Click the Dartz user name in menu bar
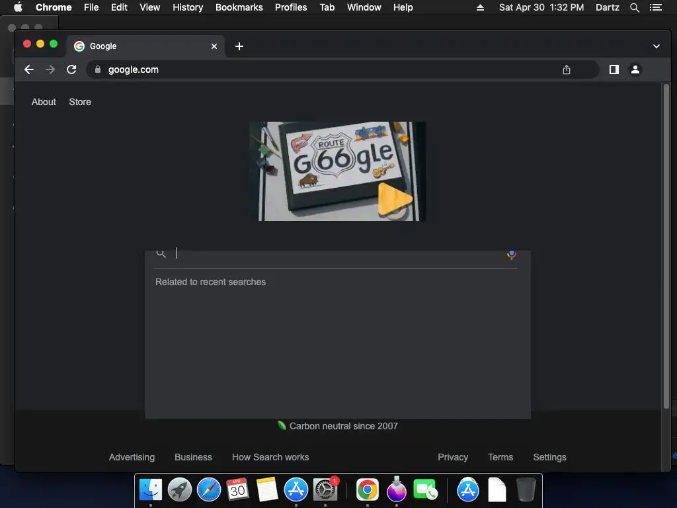This screenshot has width=677, height=508. click(x=607, y=7)
